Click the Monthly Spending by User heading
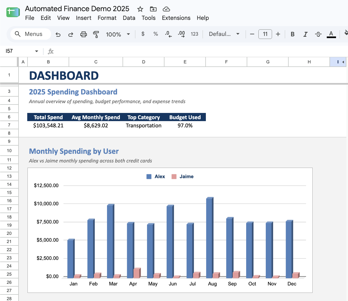The image size is (348, 301). point(74,151)
